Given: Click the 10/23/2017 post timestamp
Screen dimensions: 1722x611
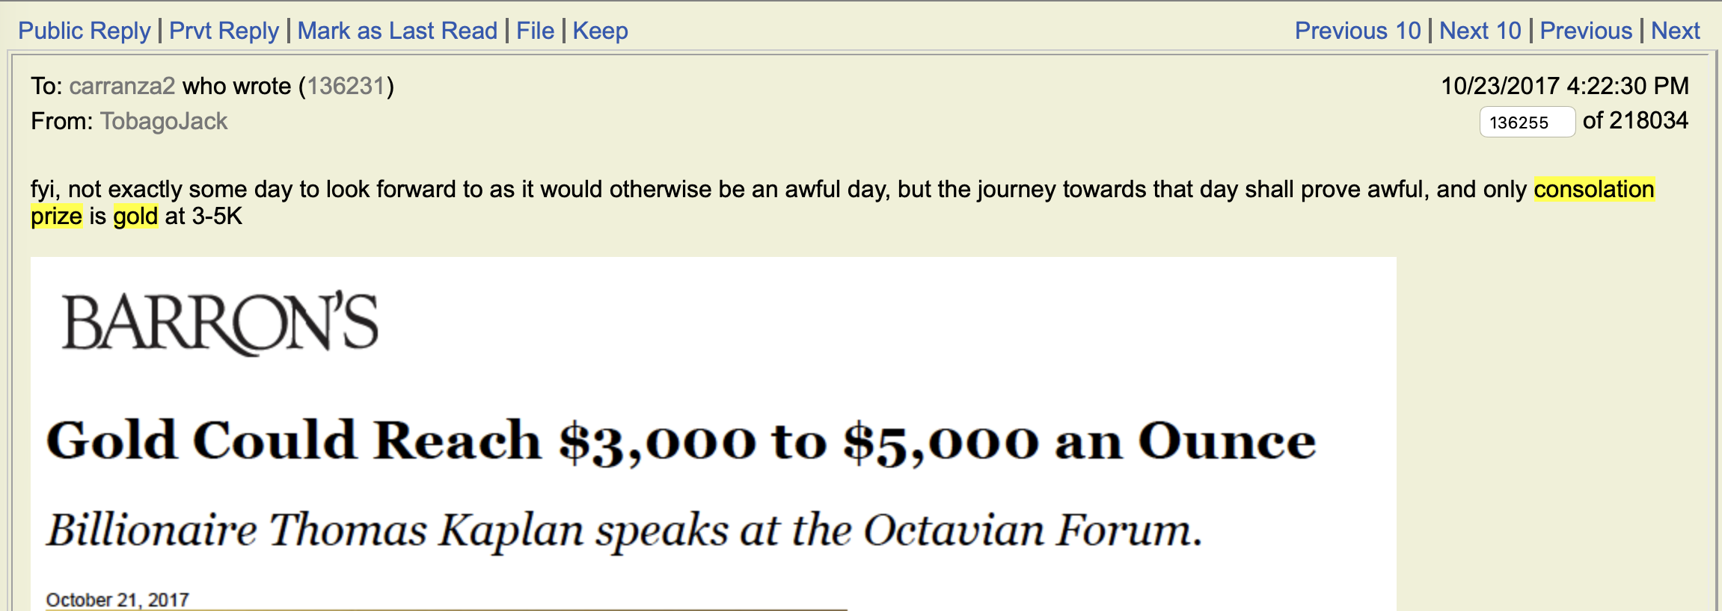Looking at the screenshot, I should [1564, 86].
